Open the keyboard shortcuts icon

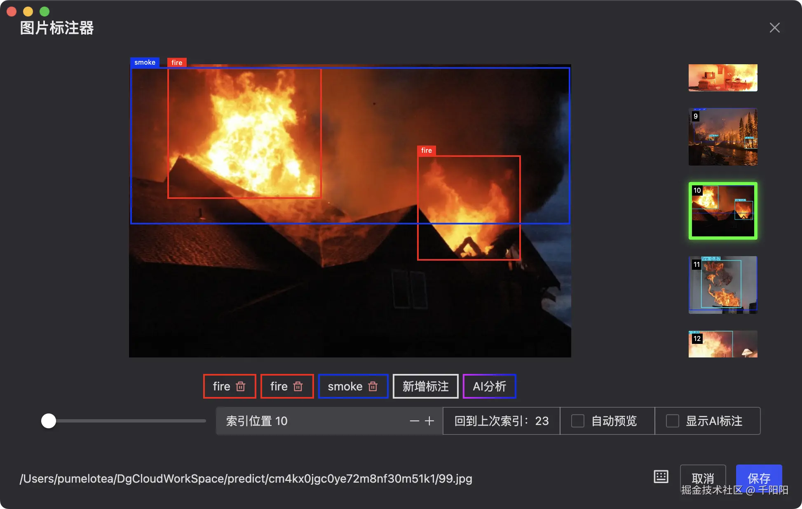pyautogui.click(x=661, y=476)
